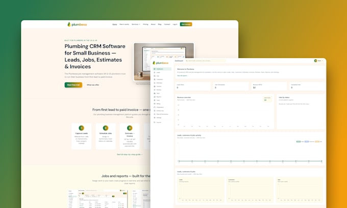Click the Jobs screenshot thumbnail at page bottom

click(x=97, y=198)
